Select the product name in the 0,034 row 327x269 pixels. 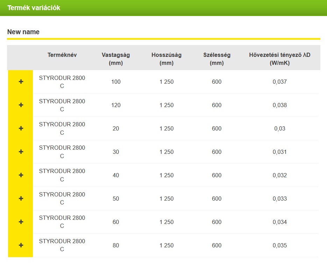62,222
